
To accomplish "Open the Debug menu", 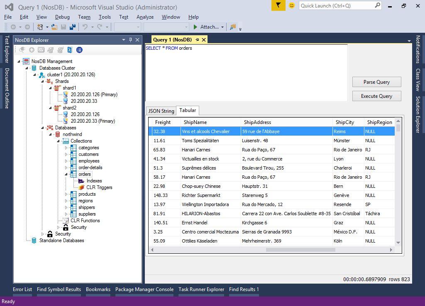I will 62,17.
